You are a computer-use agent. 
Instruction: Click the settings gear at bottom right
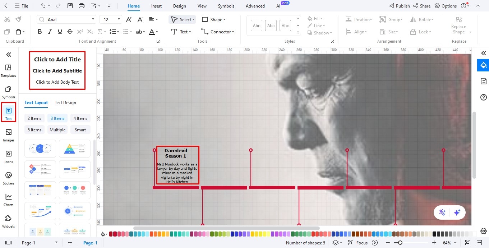tap(484, 231)
